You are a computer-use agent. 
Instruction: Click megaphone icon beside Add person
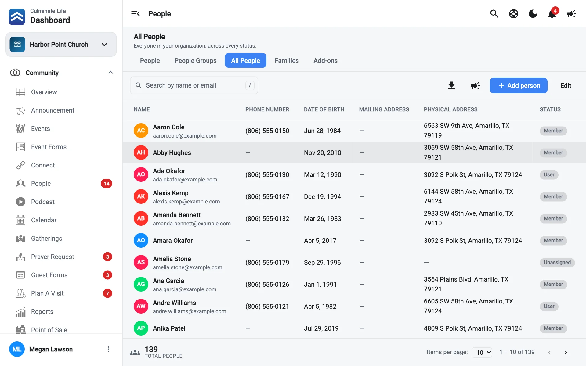475,86
